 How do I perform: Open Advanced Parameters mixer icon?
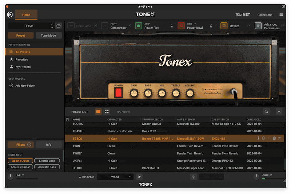pyautogui.click(x=258, y=26)
